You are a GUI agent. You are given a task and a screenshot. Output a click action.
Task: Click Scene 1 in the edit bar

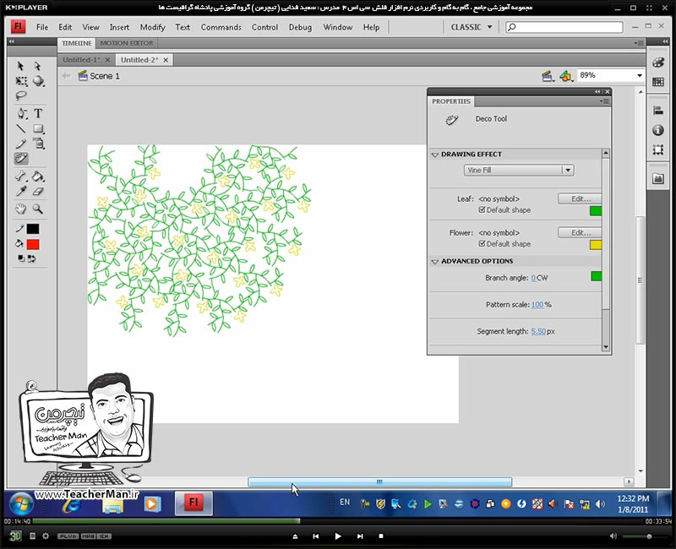(105, 76)
